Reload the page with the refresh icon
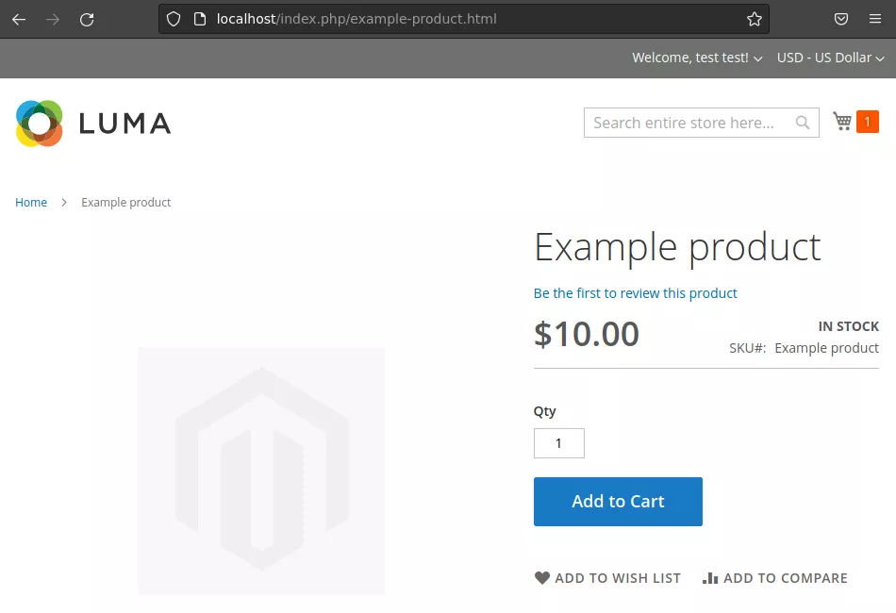Screen dimensions: 896x613 click(87, 19)
